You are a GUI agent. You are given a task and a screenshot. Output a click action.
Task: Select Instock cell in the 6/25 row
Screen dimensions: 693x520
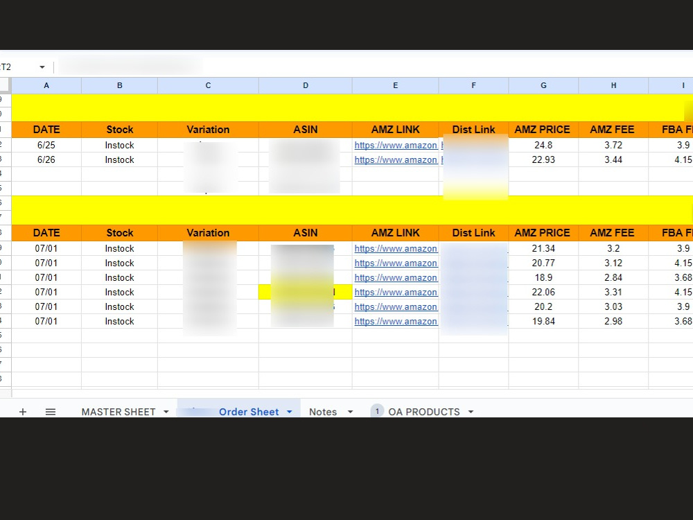[119, 145]
